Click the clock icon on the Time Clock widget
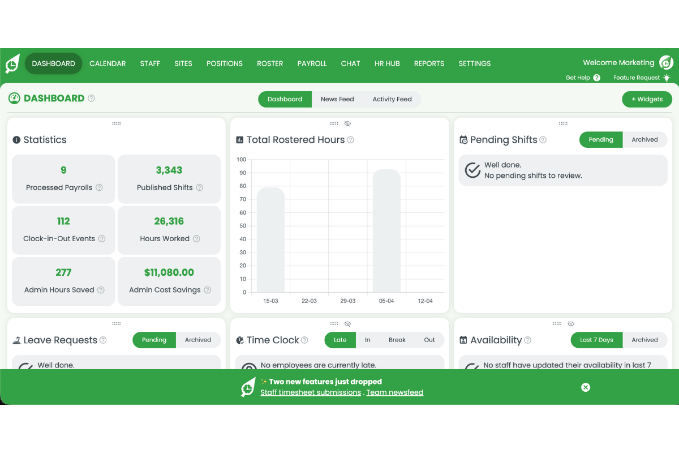679x453 pixels. [x=240, y=340]
